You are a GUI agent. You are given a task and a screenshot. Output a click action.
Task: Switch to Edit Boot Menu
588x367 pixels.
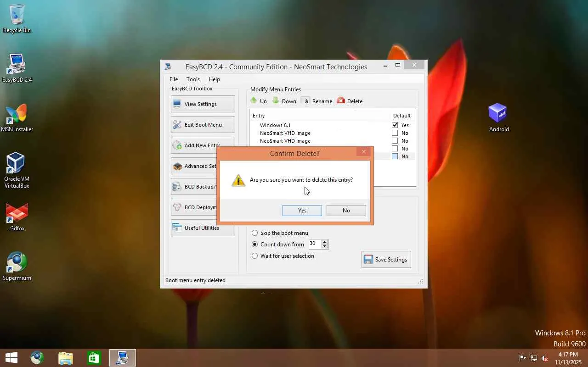[203, 125]
